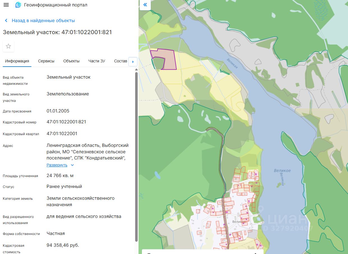Click the parcel heading Земельный участок: 47:01:1022001:821

[57, 32]
